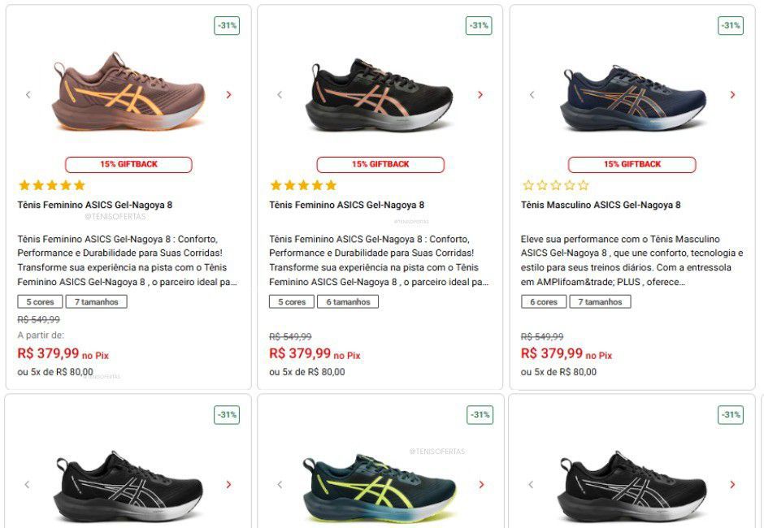Click previous image arrow on brown Gel-Nagoya shoe

tap(28, 95)
